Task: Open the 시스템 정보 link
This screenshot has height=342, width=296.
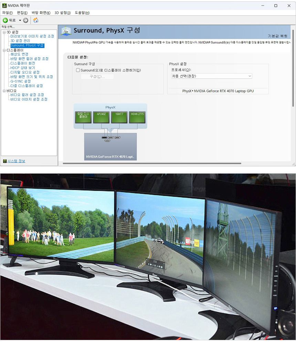Action: click(x=16, y=161)
